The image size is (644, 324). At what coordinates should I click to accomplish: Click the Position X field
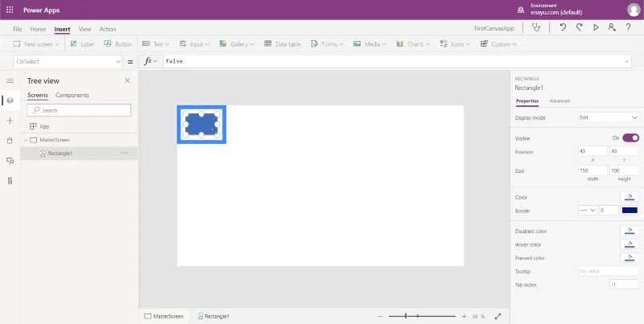coord(592,151)
